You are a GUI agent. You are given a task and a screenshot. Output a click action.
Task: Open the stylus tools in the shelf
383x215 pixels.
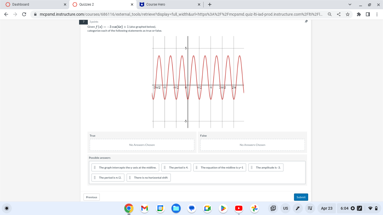[298, 208]
